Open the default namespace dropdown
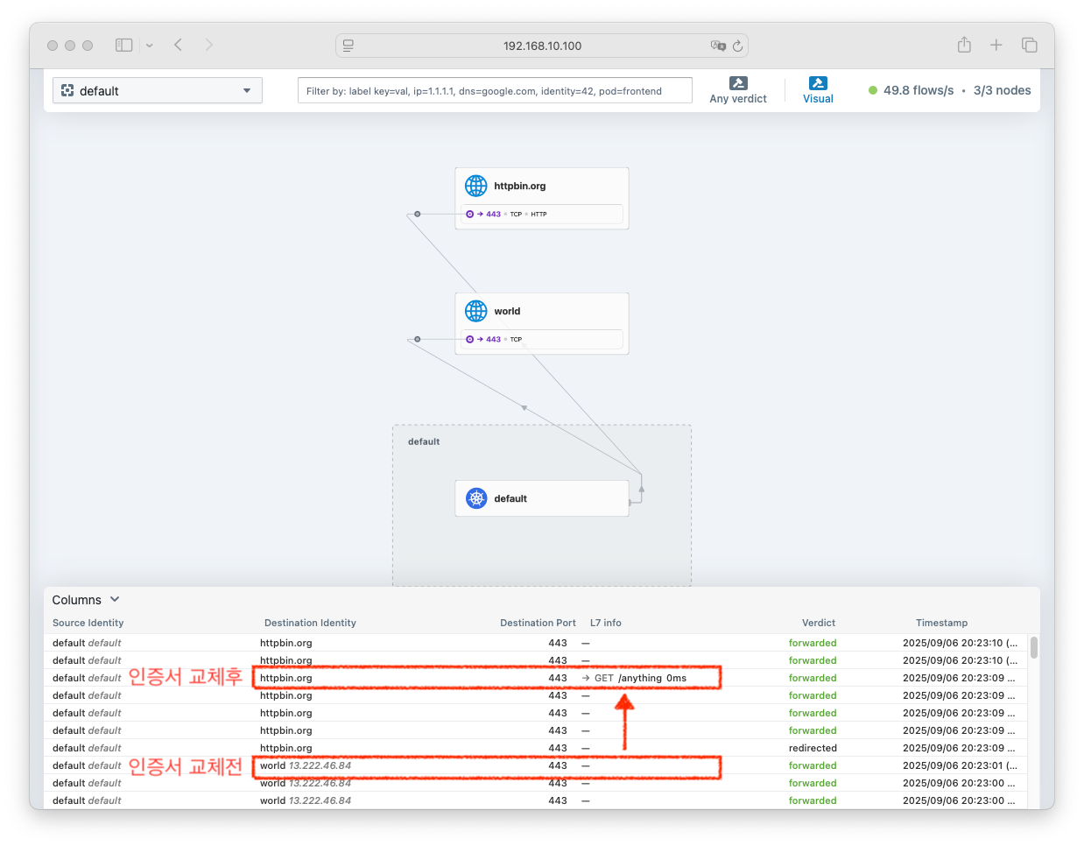This screenshot has height=846, width=1084. point(158,91)
